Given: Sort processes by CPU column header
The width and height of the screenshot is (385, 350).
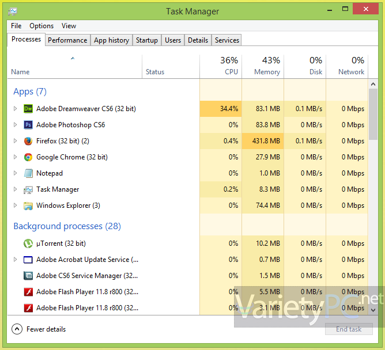Looking at the screenshot, I should point(221,66).
